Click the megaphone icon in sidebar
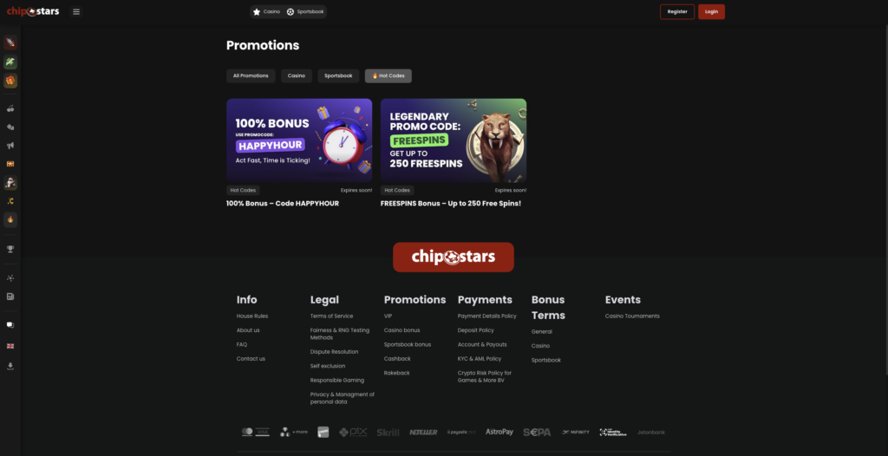Screen dimensions: 888x456 pyautogui.click(x=10, y=146)
